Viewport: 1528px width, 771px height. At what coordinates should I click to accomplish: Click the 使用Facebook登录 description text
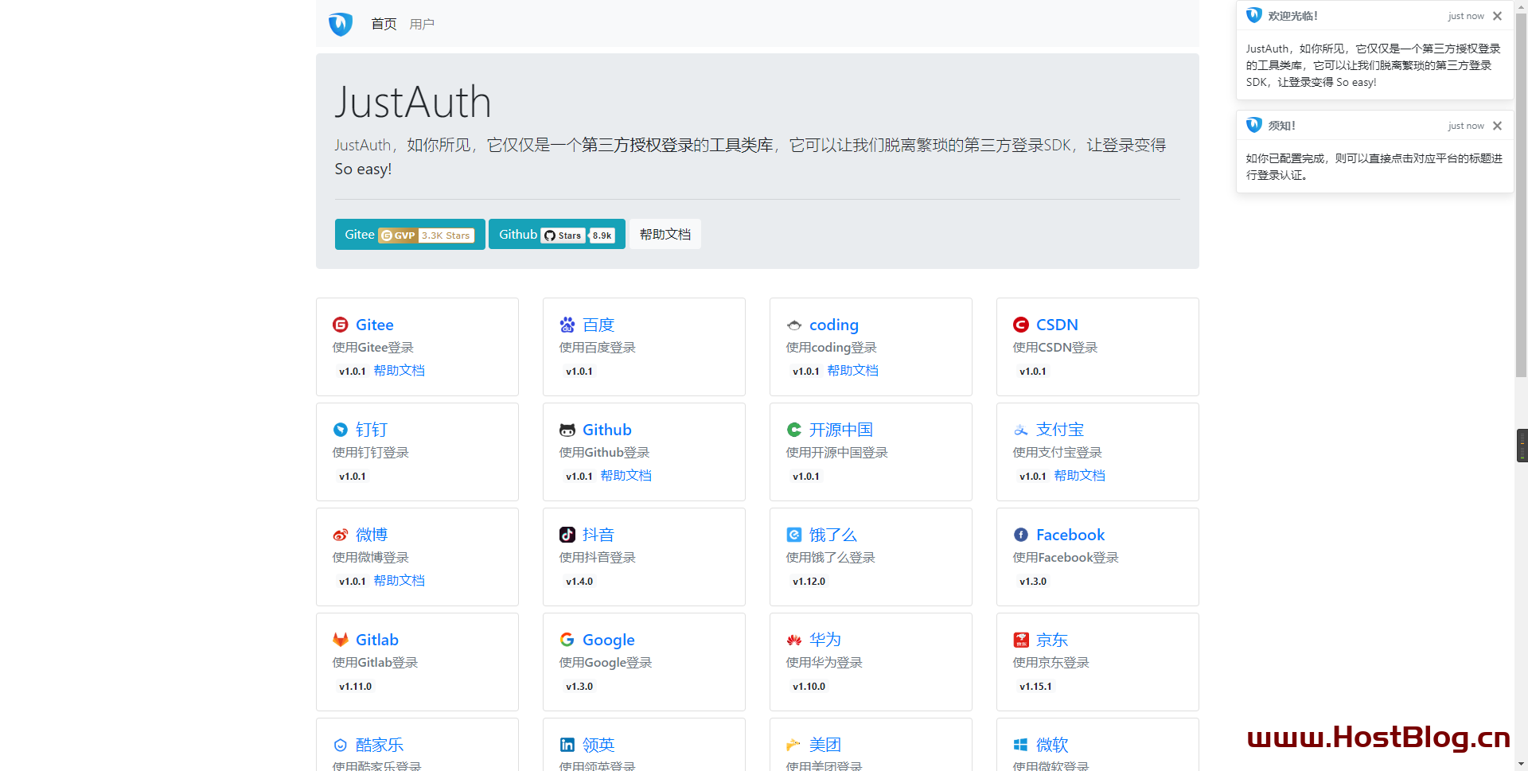(x=1066, y=558)
